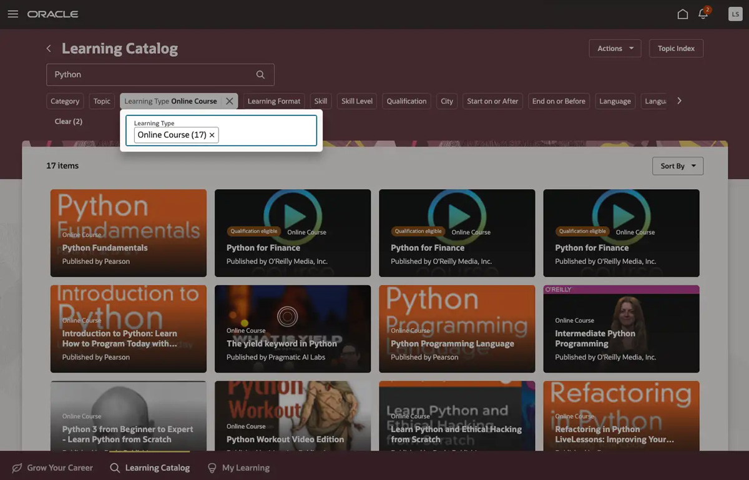Open the Category filter

pyautogui.click(x=65, y=101)
